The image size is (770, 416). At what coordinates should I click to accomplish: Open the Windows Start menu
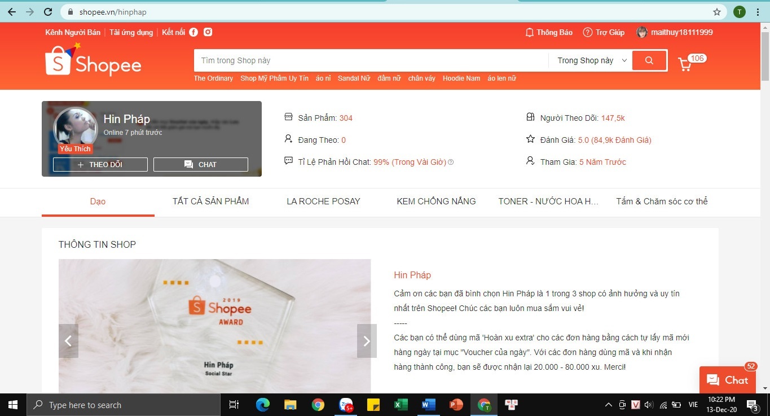click(x=13, y=405)
